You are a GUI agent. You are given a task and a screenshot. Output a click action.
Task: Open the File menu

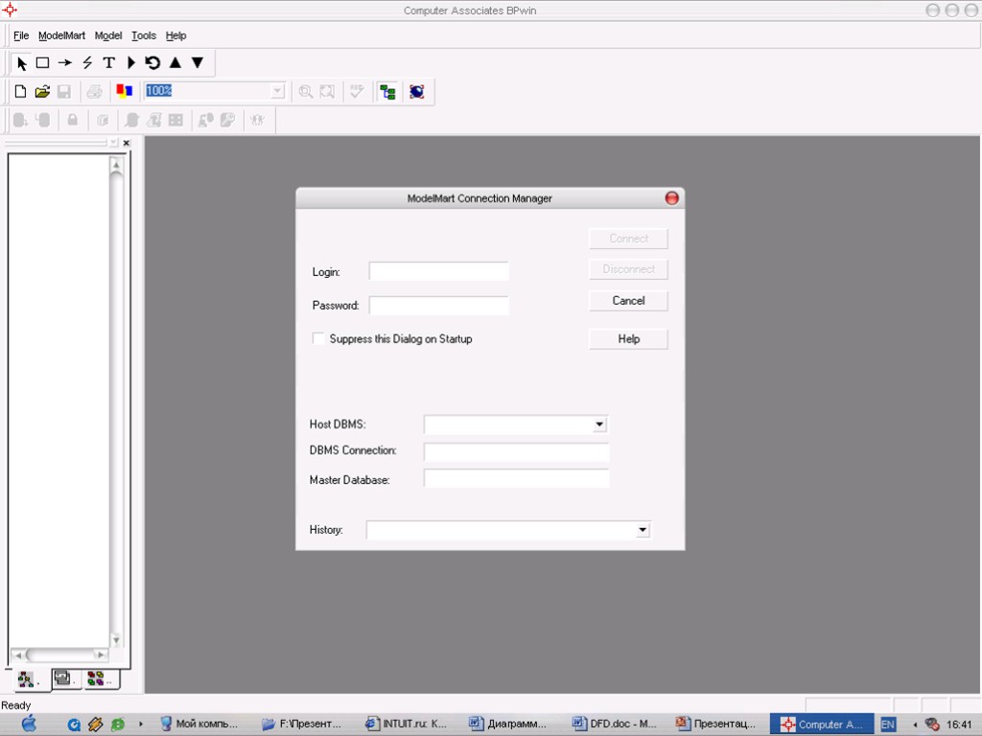(x=21, y=35)
